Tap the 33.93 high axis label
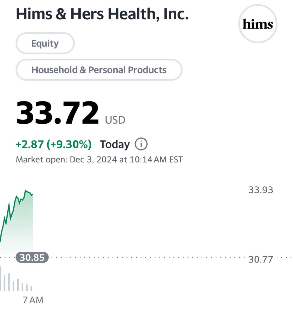The image size is (293, 310). (x=260, y=190)
